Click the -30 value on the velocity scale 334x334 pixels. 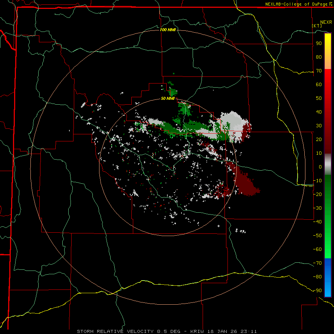pyautogui.click(x=317, y=208)
